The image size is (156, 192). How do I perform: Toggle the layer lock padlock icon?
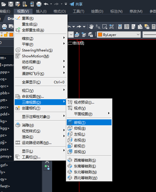(6, 35)
